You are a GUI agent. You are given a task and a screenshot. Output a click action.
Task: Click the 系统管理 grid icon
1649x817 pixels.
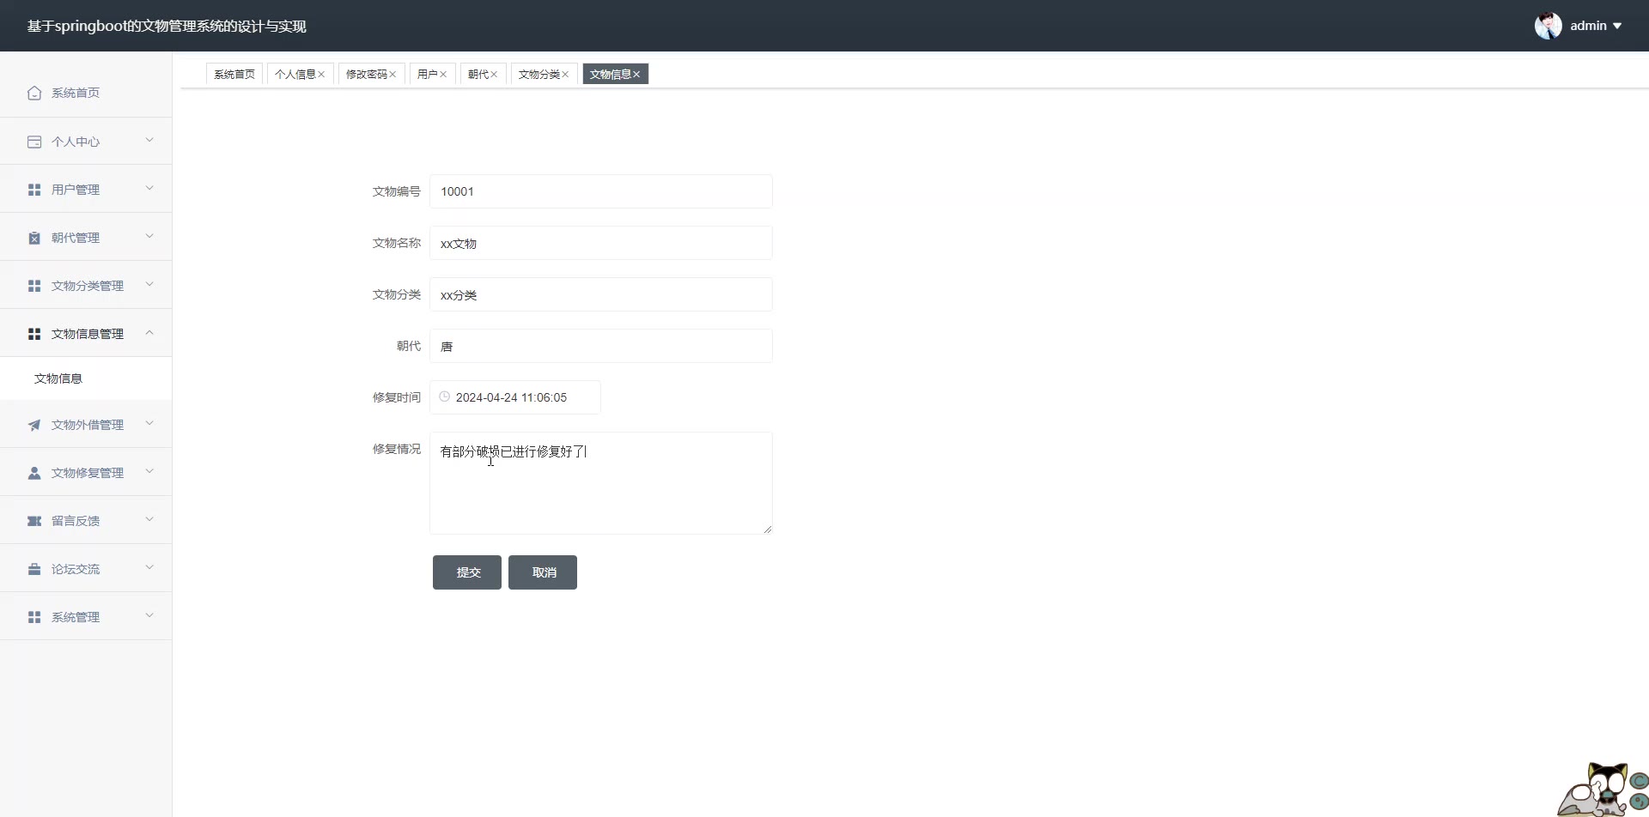pyautogui.click(x=34, y=617)
